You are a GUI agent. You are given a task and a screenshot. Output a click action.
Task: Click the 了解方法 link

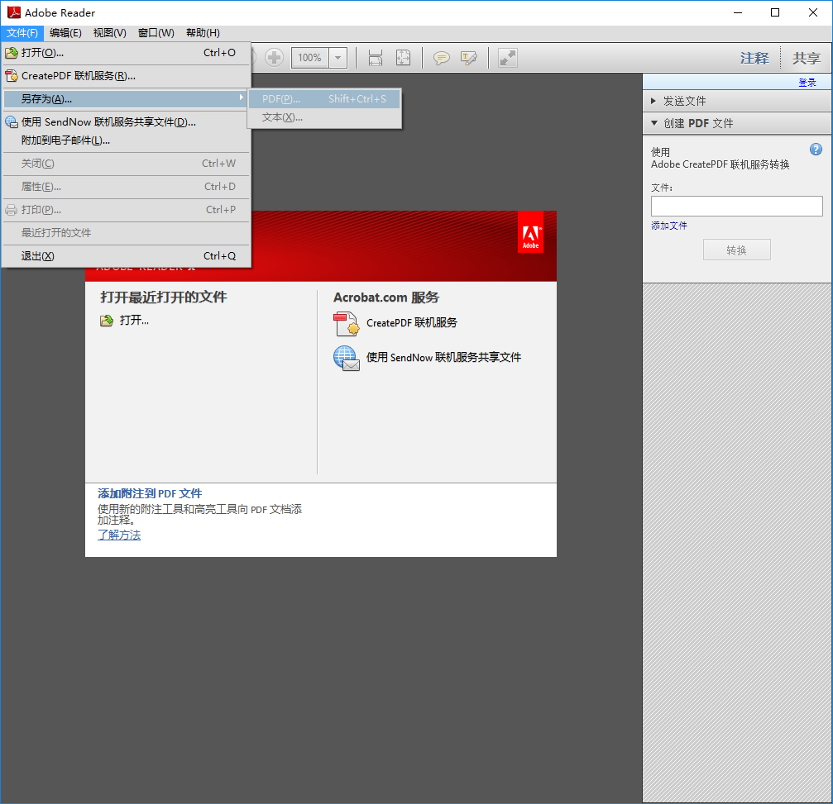coord(119,535)
